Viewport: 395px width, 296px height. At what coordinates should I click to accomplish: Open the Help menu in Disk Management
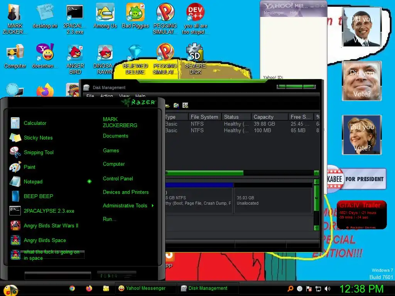(x=140, y=96)
